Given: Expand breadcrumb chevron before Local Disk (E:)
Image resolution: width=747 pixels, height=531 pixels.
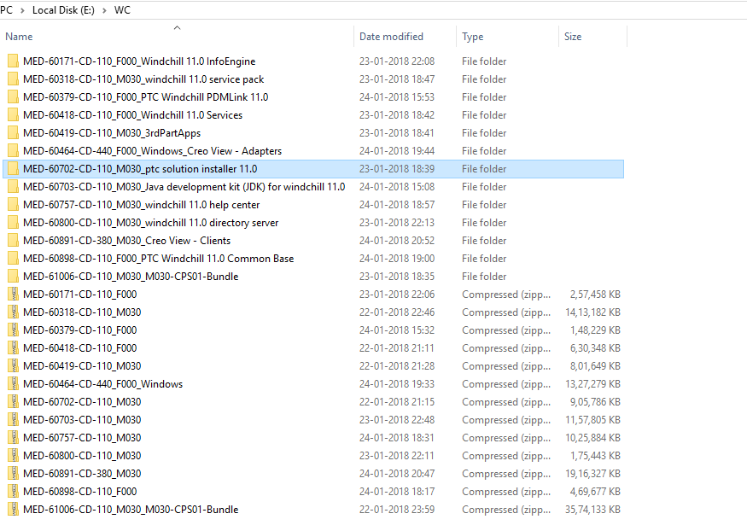Looking at the screenshot, I should [x=22, y=10].
